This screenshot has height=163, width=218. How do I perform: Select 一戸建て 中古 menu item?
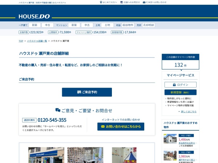pyautogui.click(x=48, y=25)
